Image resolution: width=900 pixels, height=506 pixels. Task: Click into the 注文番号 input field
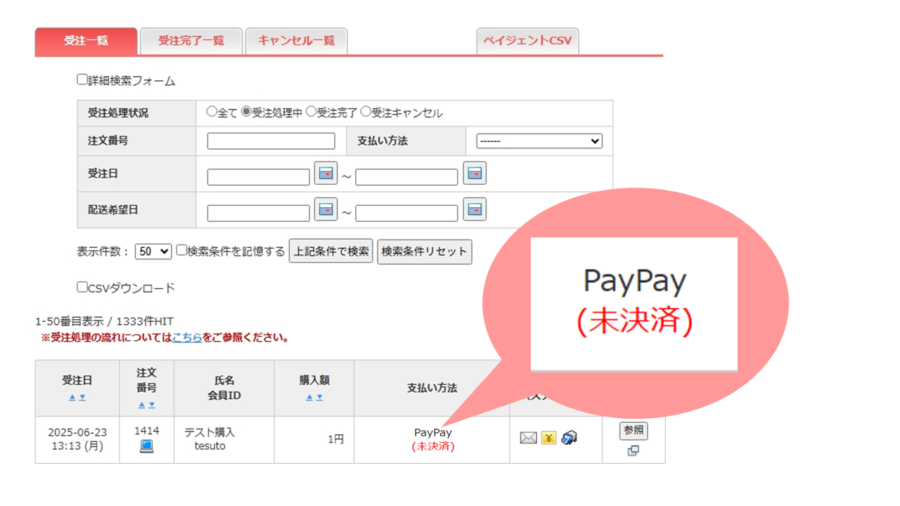click(271, 141)
